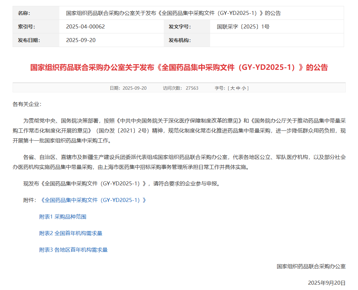Set font size to 小 (small)

pos(244,88)
